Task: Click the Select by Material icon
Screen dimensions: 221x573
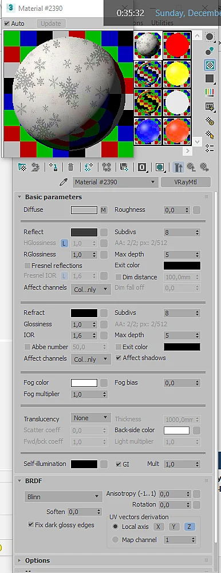Action: 210,135
